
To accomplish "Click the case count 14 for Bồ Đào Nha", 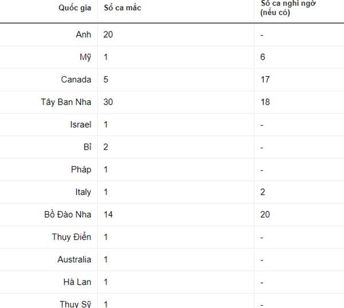I will (x=108, y=215).
